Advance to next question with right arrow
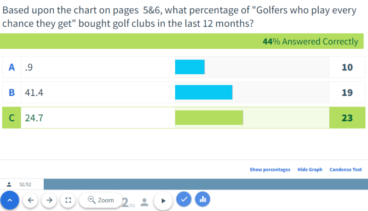368x211 pixels. [49, 200]
